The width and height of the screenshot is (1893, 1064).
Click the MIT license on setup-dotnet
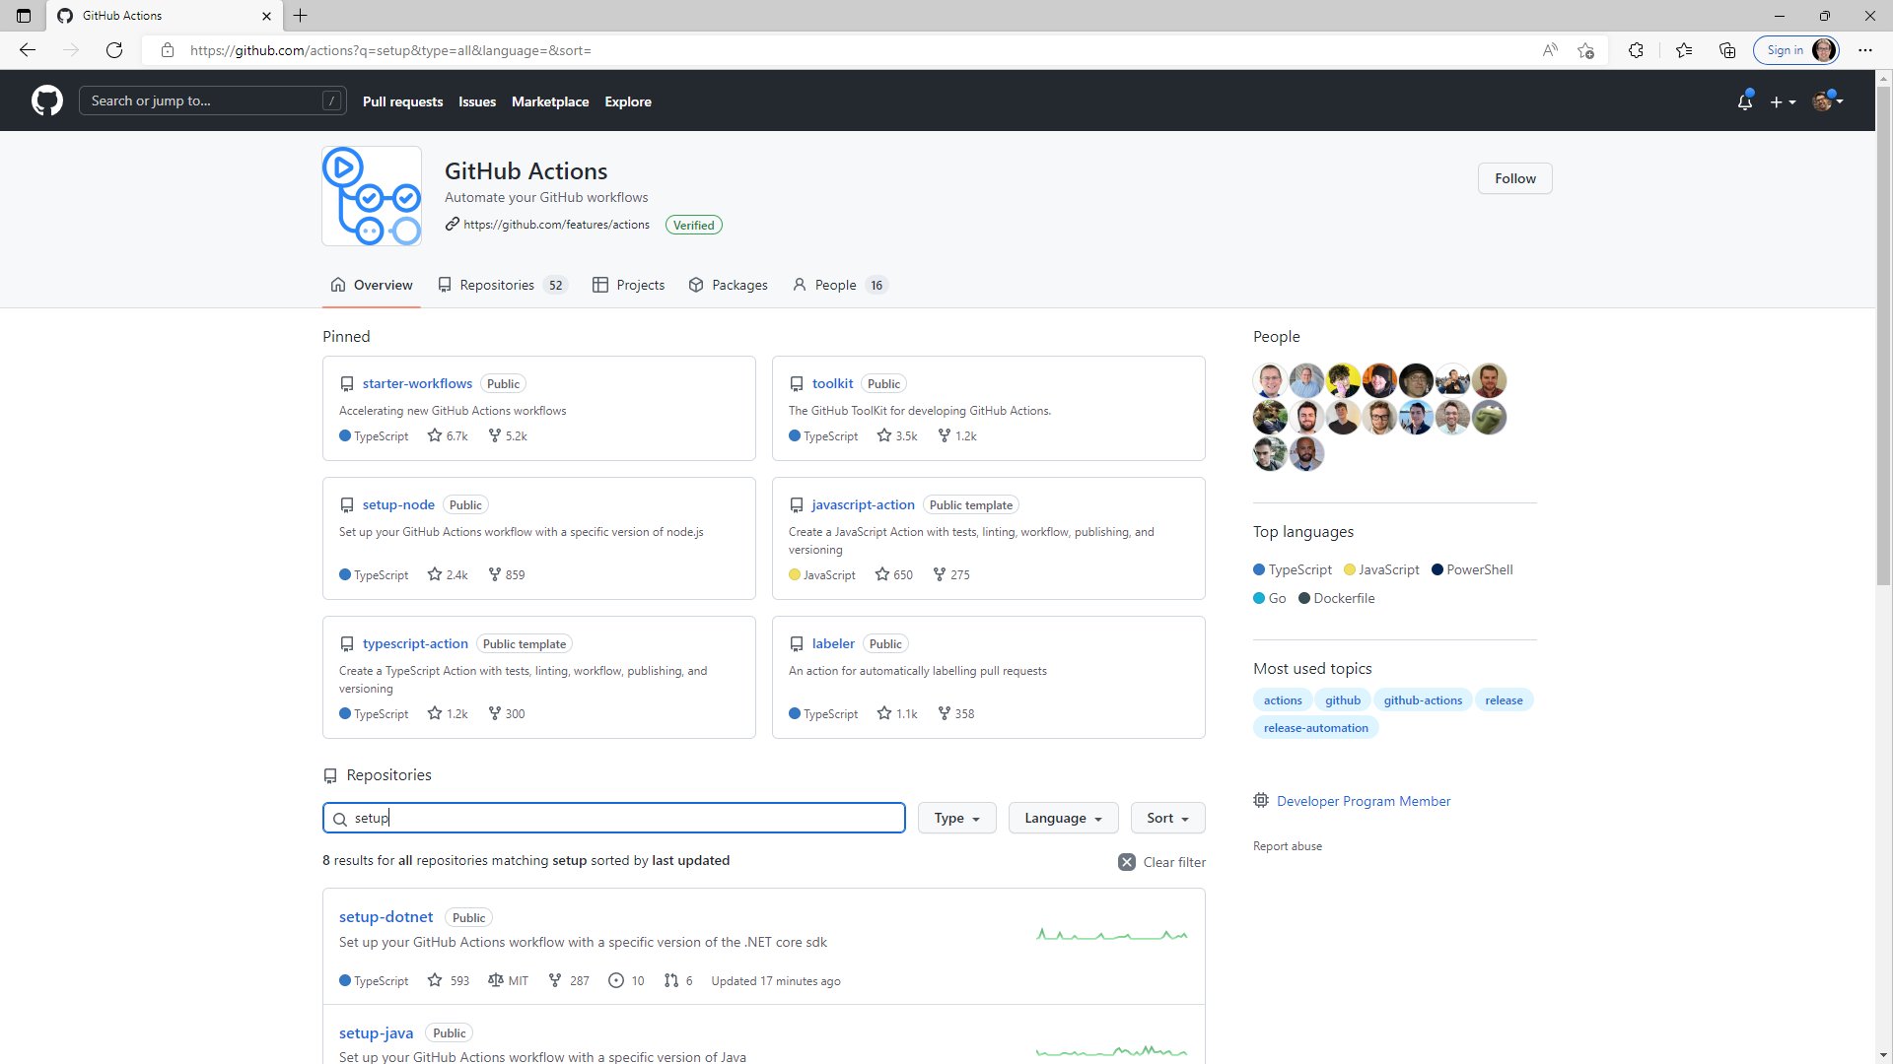coord(508,980)
